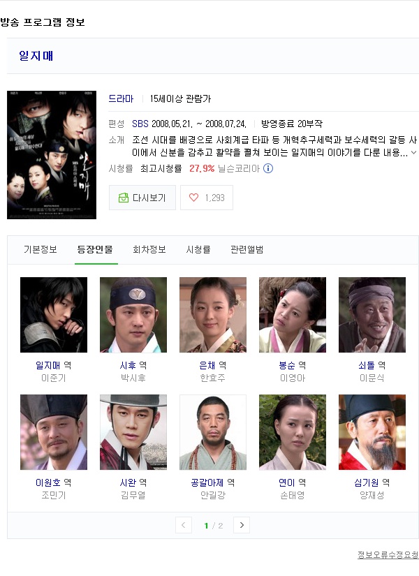419x576 pixels.
Task: Open the SBS broadcaster link
Action: click(140, 124)
